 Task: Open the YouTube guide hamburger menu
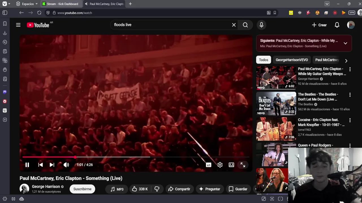(x=18, y=25)
